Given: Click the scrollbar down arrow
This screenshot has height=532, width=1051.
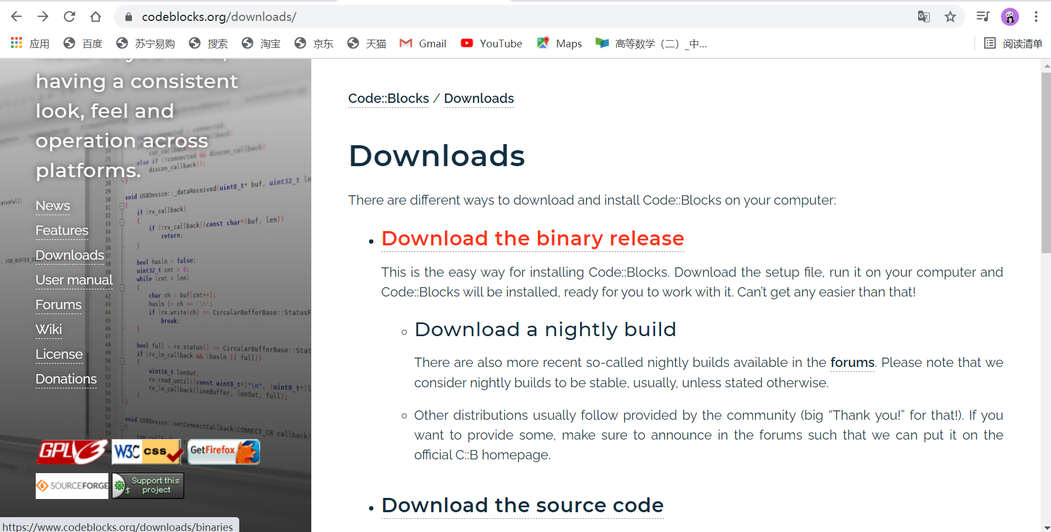Looking at the screenshot, I should tap(1046, 527).
